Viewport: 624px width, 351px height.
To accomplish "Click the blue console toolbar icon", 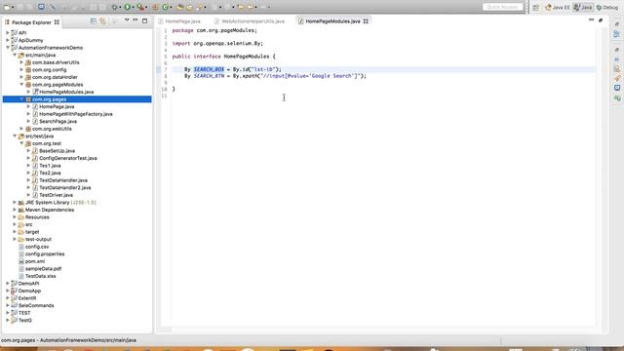I will 41,7.
